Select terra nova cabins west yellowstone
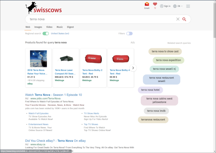Screen dimensions: 216x153 (159, 100)
